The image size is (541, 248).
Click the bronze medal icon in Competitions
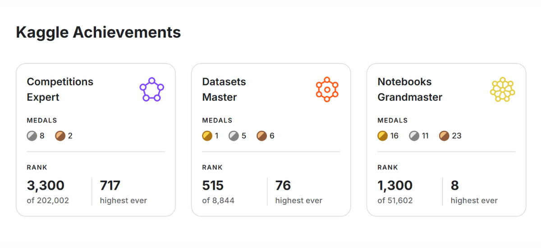point(60,136)
